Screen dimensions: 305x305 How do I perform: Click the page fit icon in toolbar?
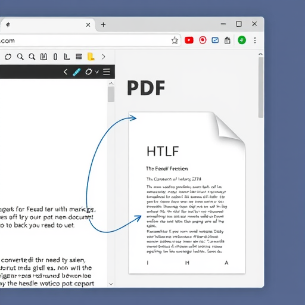43,57
